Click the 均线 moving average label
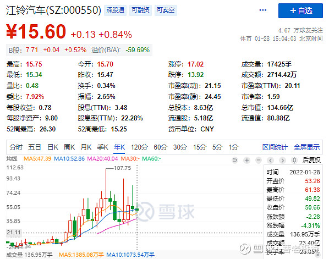Screen dimensions: 329x259 [12, 159]
